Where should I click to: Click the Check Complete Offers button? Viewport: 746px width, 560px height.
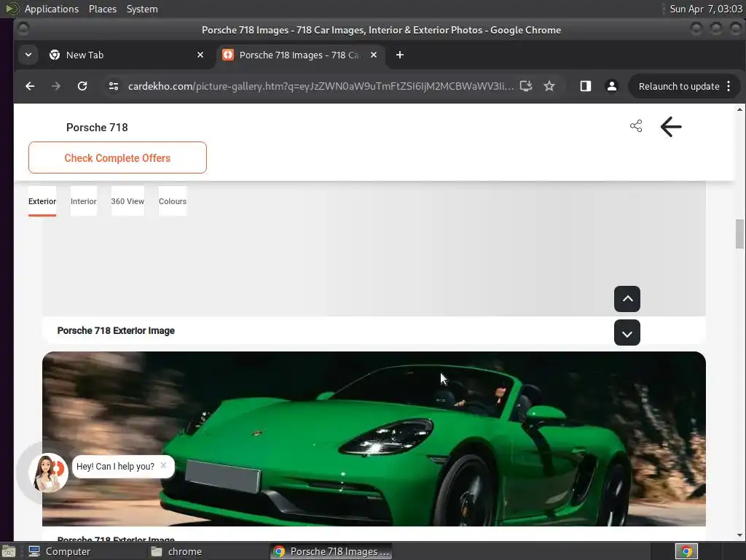coord(117,157)
